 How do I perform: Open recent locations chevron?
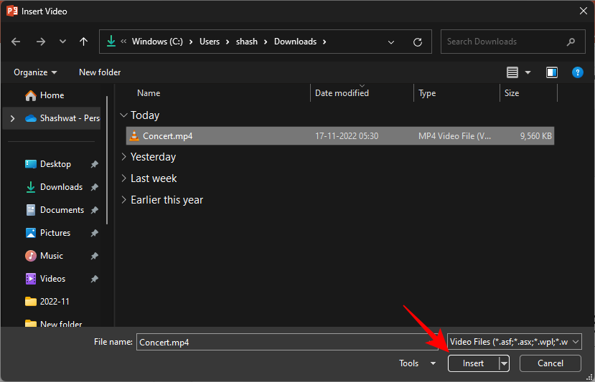pyautogui.click(x=62, y=42)
